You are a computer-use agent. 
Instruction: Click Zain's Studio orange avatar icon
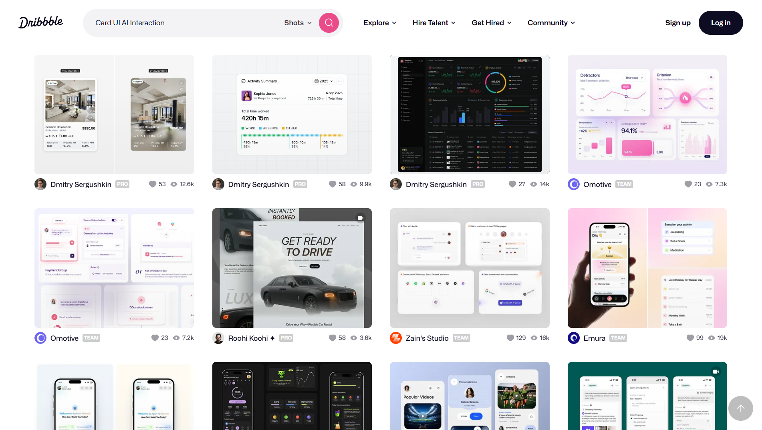click(396, 338)
